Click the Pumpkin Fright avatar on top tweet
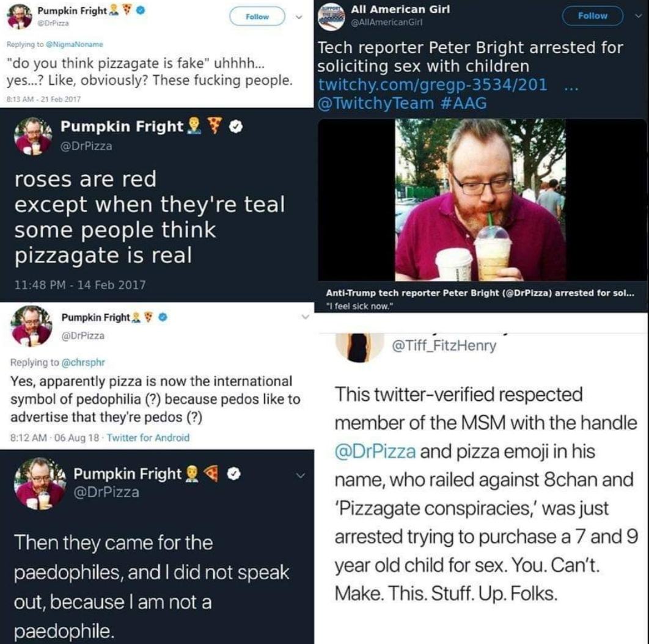The image size is (649, 644). (20, 17)
